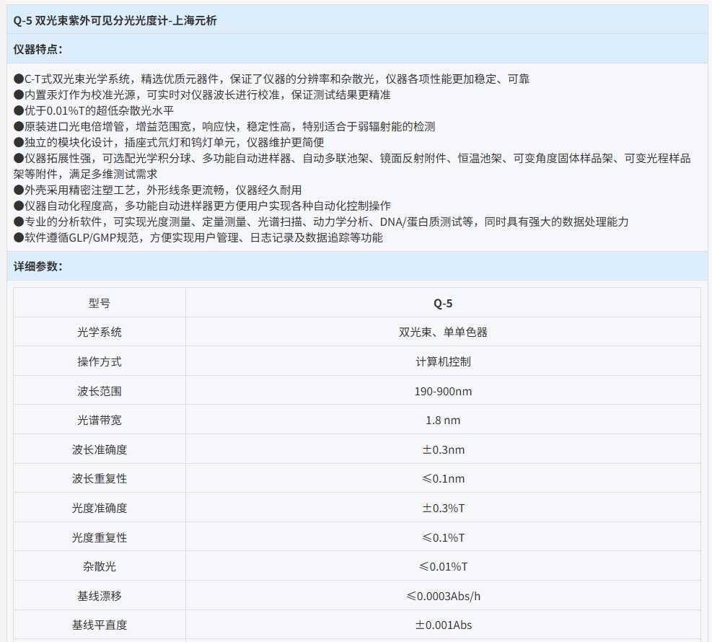The image size is (712, 642).
Task: Select the Q-5 model value cell
Action: click(443, 303)
